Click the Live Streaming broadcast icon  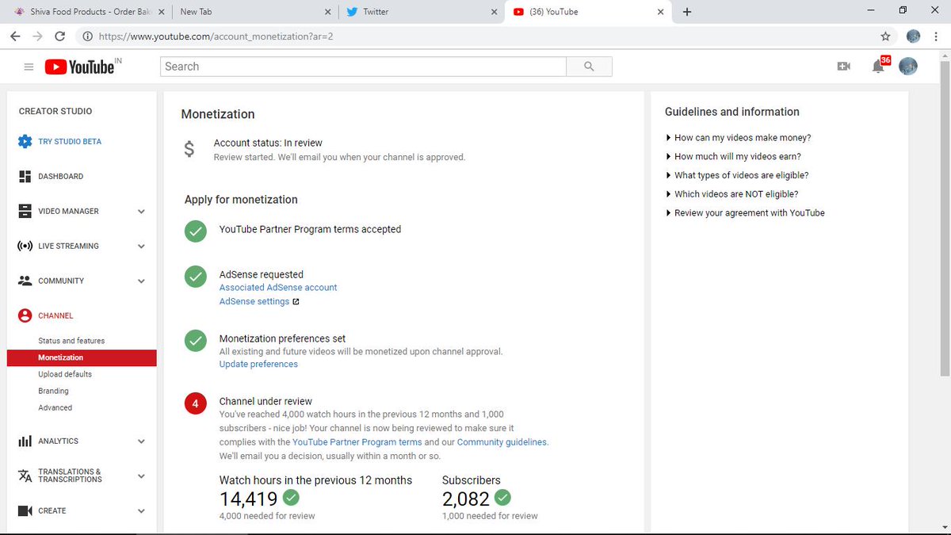(x=25, y=246)
